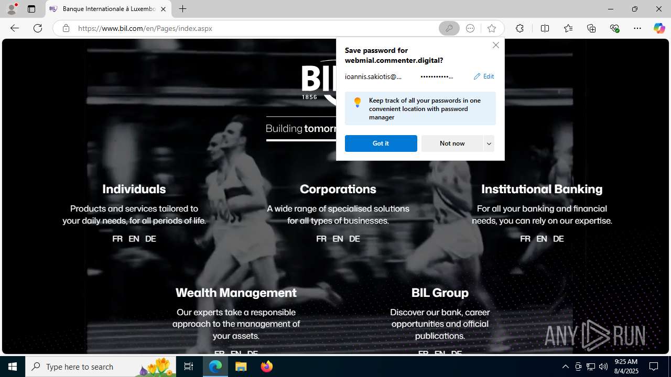Image resolution: width=671 pixels, height=377 pixels.
Task: Open a new tab with plus button
Action: tap(182, 9)
